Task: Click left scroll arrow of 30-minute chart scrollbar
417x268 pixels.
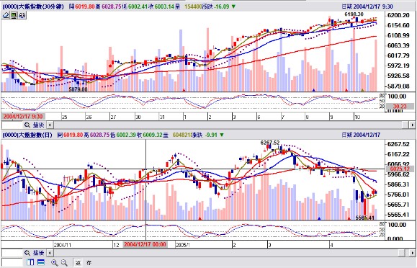Action: (50, 125)
